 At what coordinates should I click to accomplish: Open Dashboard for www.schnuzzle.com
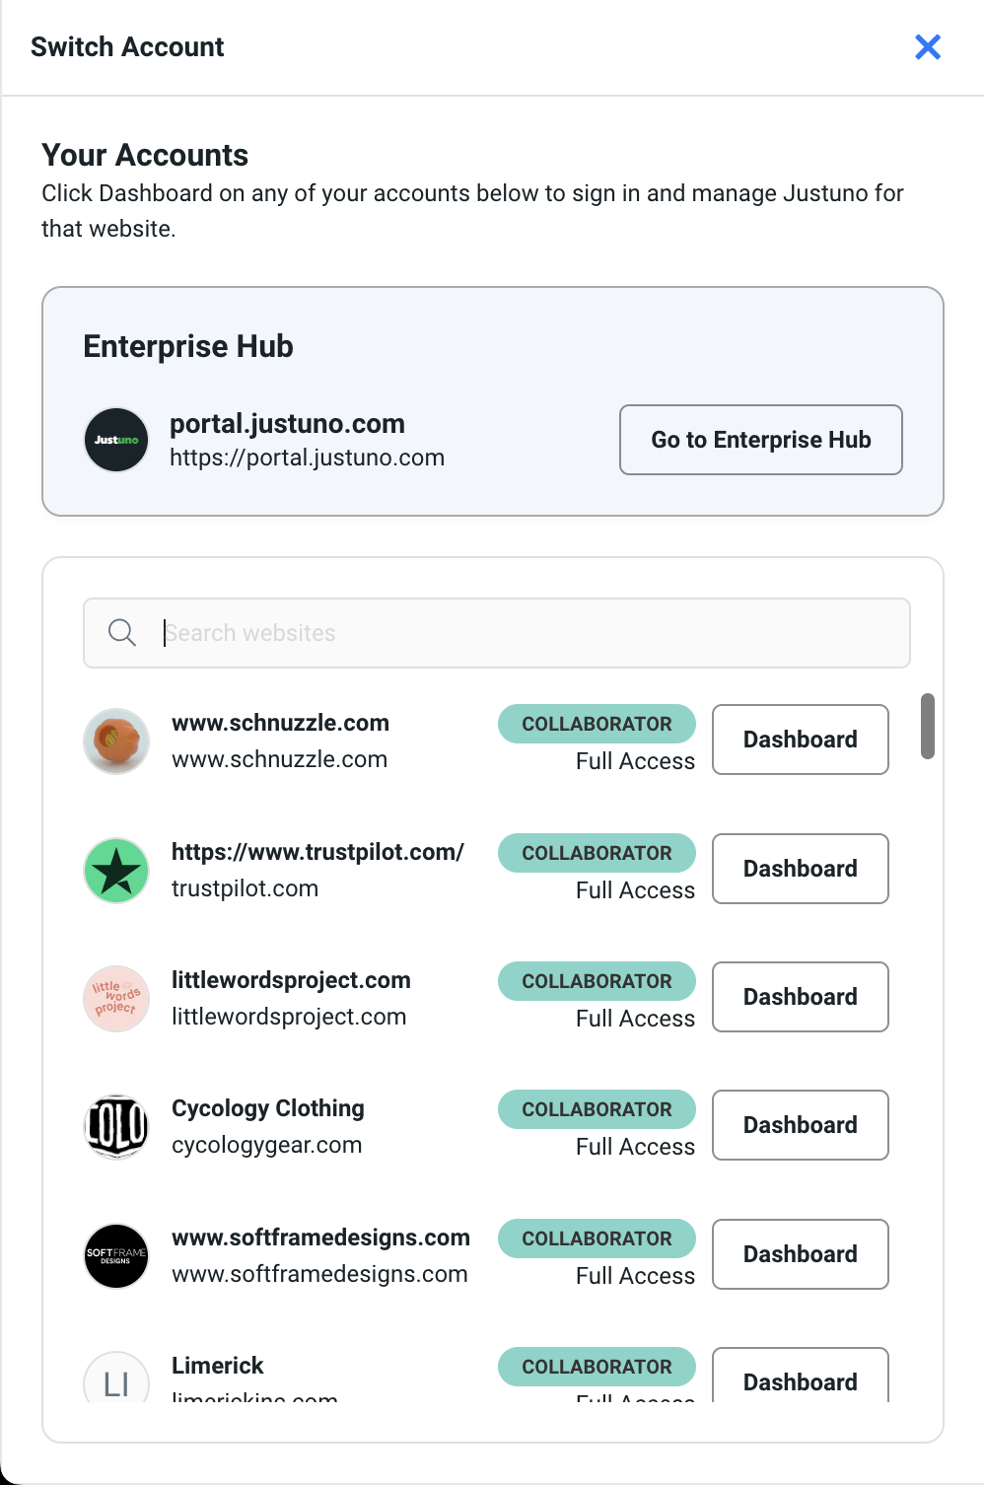pyautogui.click(x=800, y=740)
